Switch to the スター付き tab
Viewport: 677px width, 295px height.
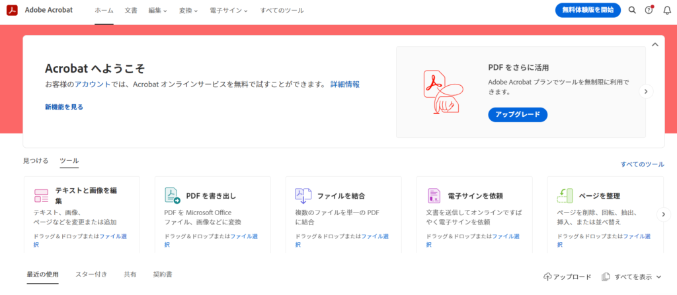[91, 275]
